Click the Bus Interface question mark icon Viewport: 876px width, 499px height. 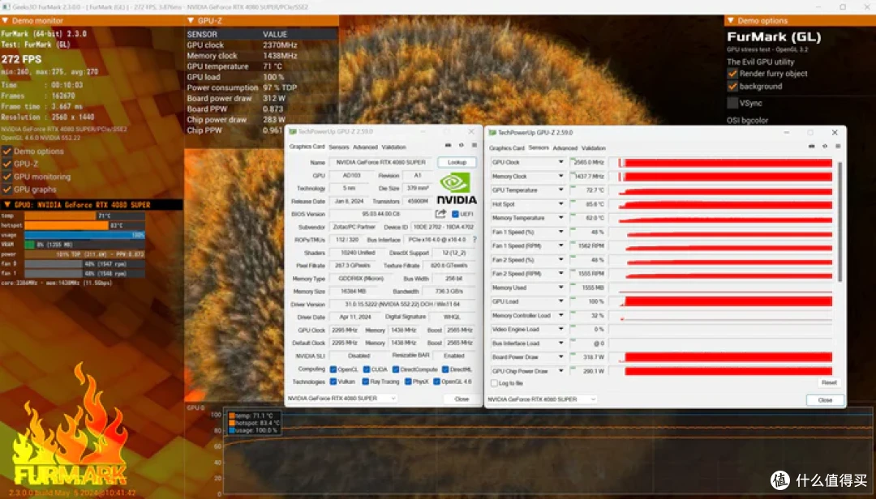(474, 240)
